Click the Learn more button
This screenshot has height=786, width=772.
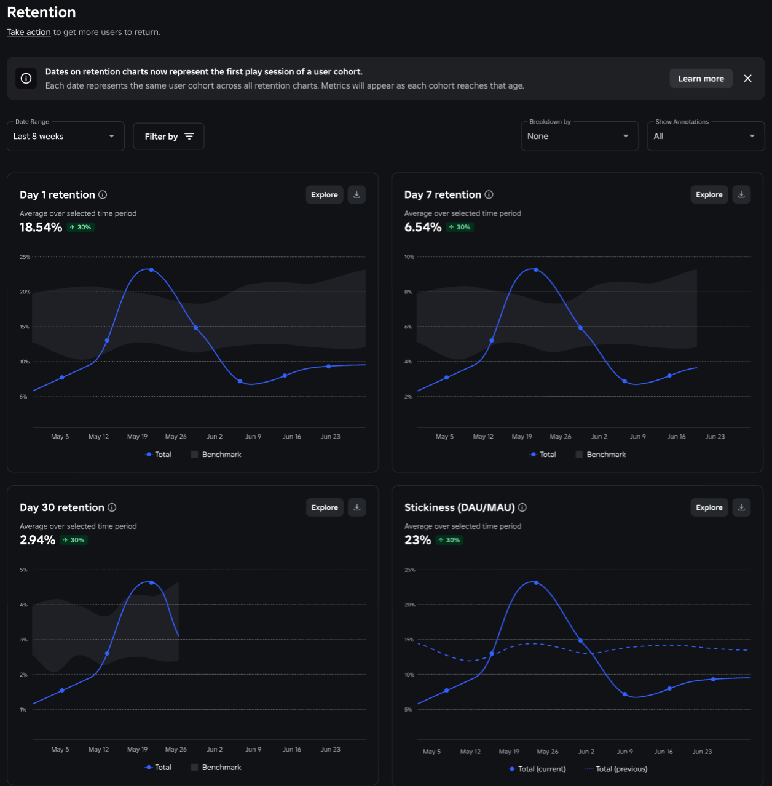point(701,79)
